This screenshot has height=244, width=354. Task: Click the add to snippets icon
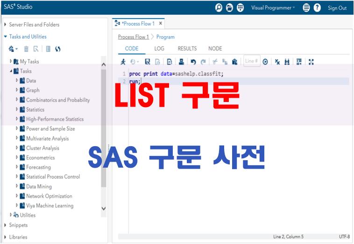170,61
